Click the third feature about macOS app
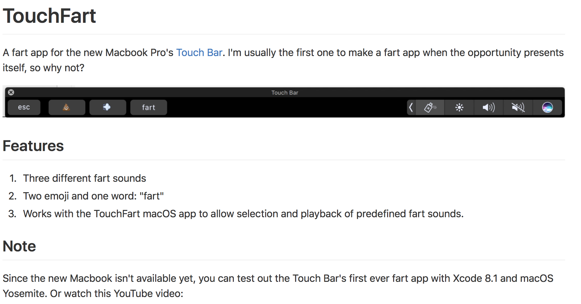Screen dimensions: 581x304 click(x=243, y=214)
